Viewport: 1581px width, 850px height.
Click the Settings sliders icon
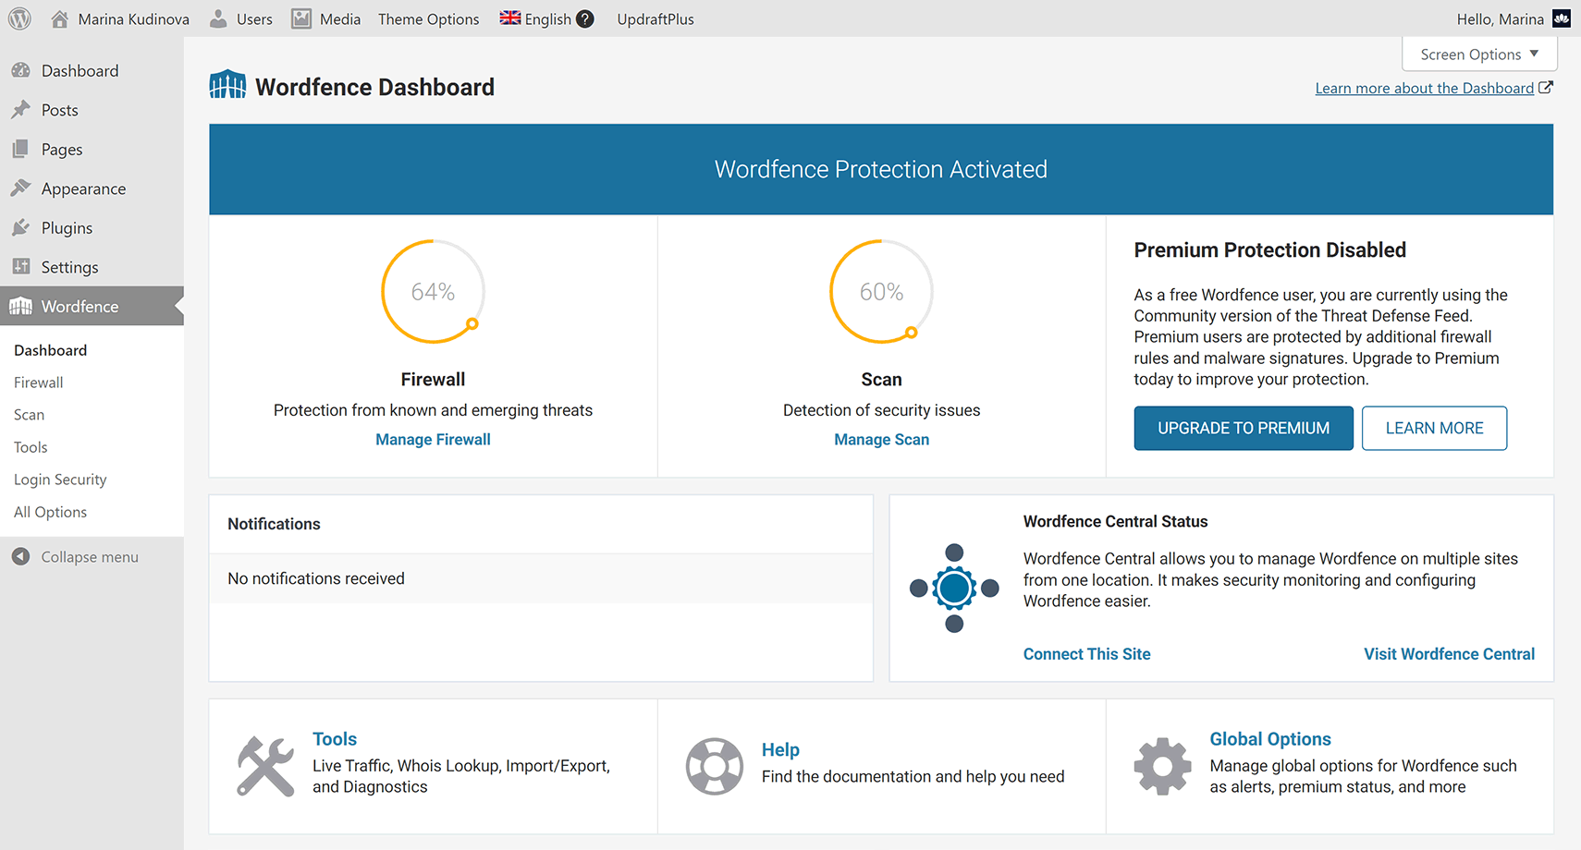point(21,267)
